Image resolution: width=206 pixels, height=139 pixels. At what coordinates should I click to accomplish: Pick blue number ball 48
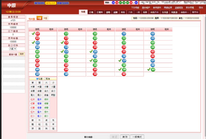153,65
